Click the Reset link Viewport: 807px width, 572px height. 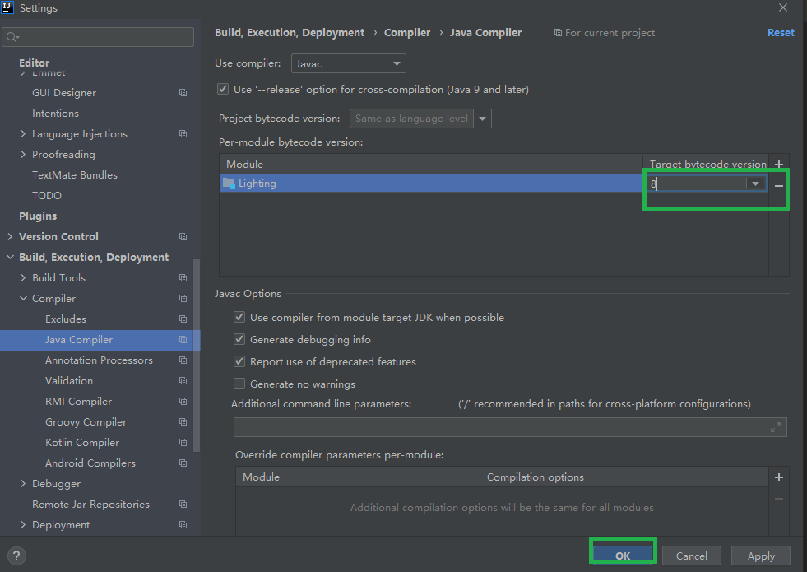point(781,32)
